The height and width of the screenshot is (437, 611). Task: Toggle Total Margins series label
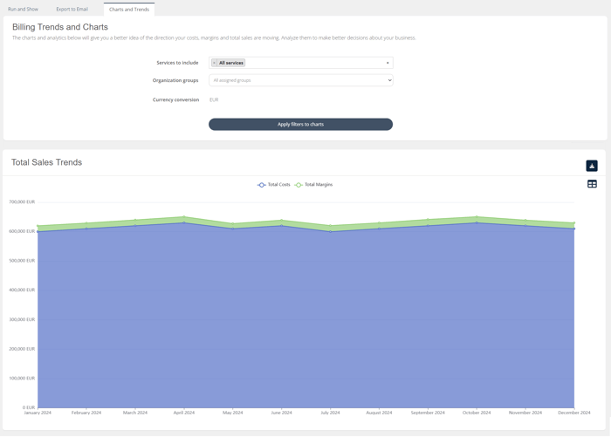(x=319, y=185)
